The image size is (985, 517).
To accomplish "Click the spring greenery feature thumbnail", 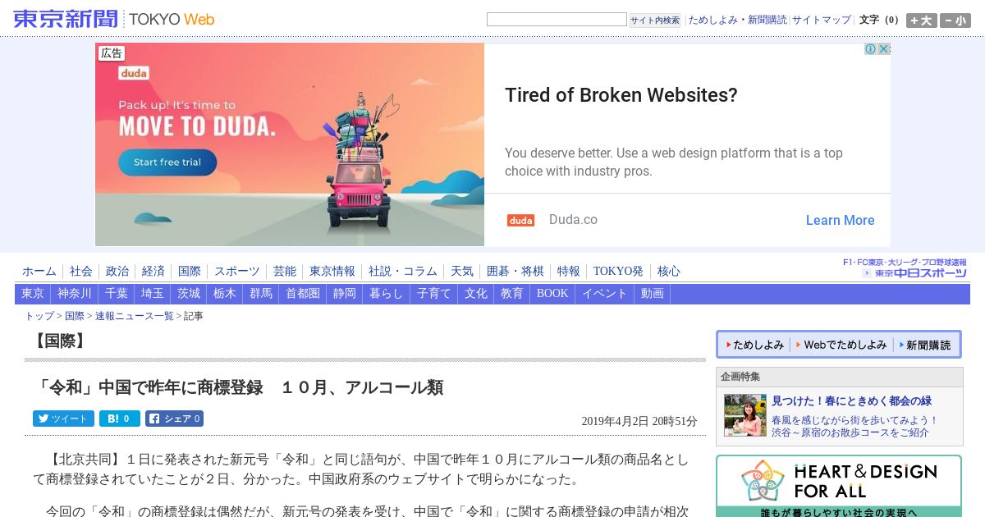I will (745, 415).
